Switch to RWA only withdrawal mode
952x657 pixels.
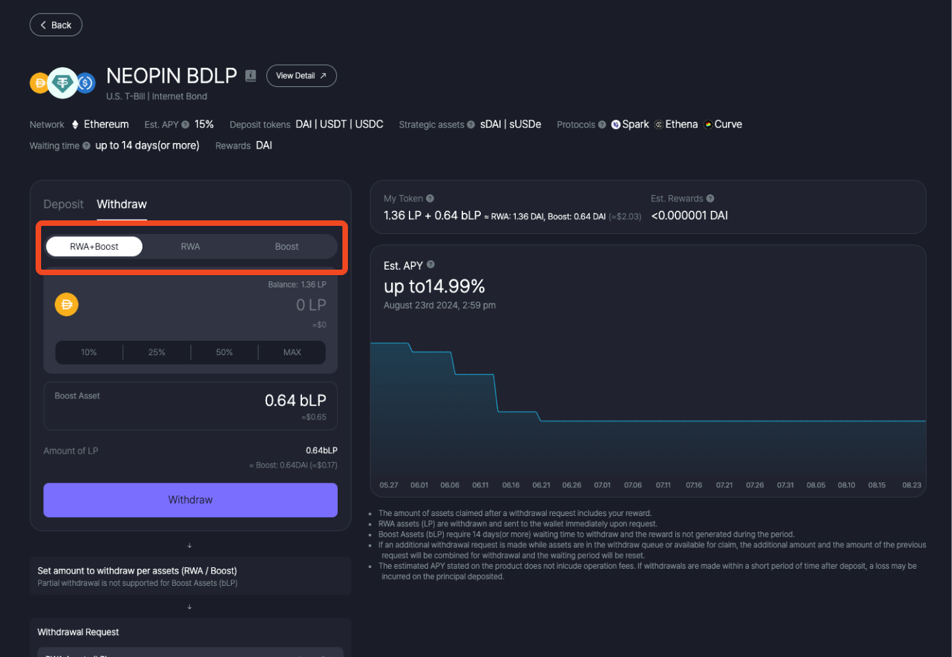coord(190,246)
